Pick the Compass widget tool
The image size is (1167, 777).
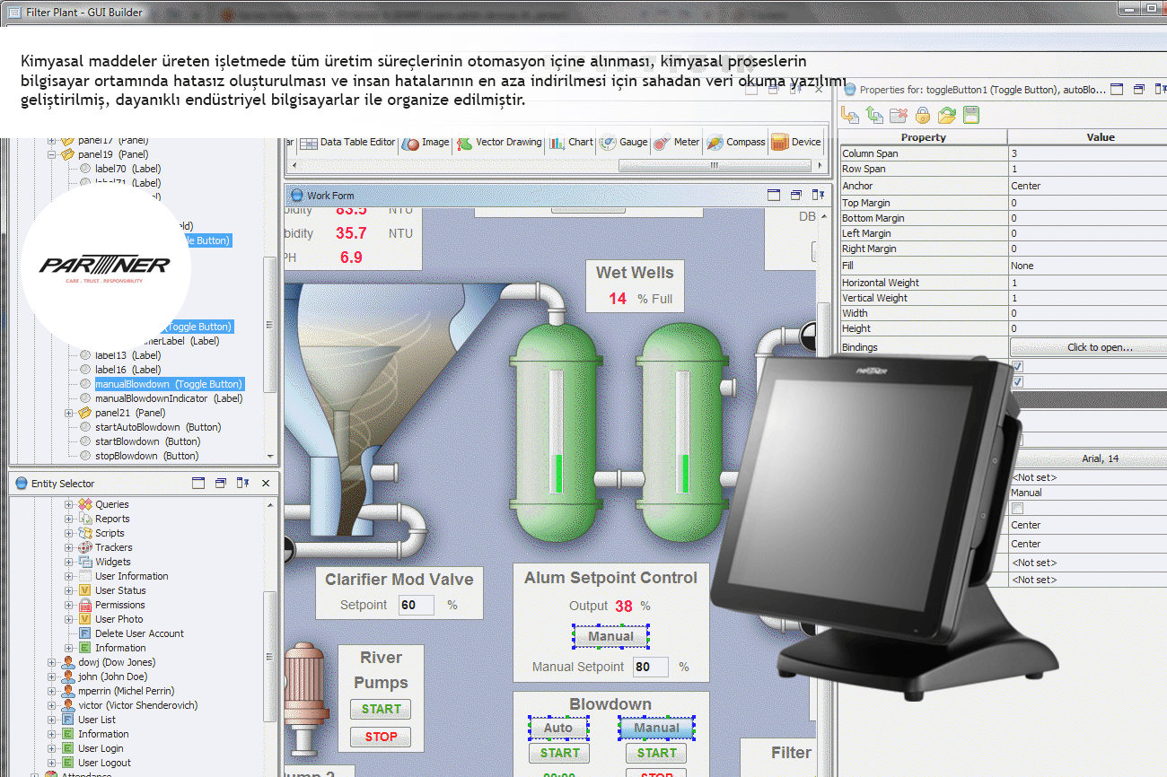click(735, 143)
